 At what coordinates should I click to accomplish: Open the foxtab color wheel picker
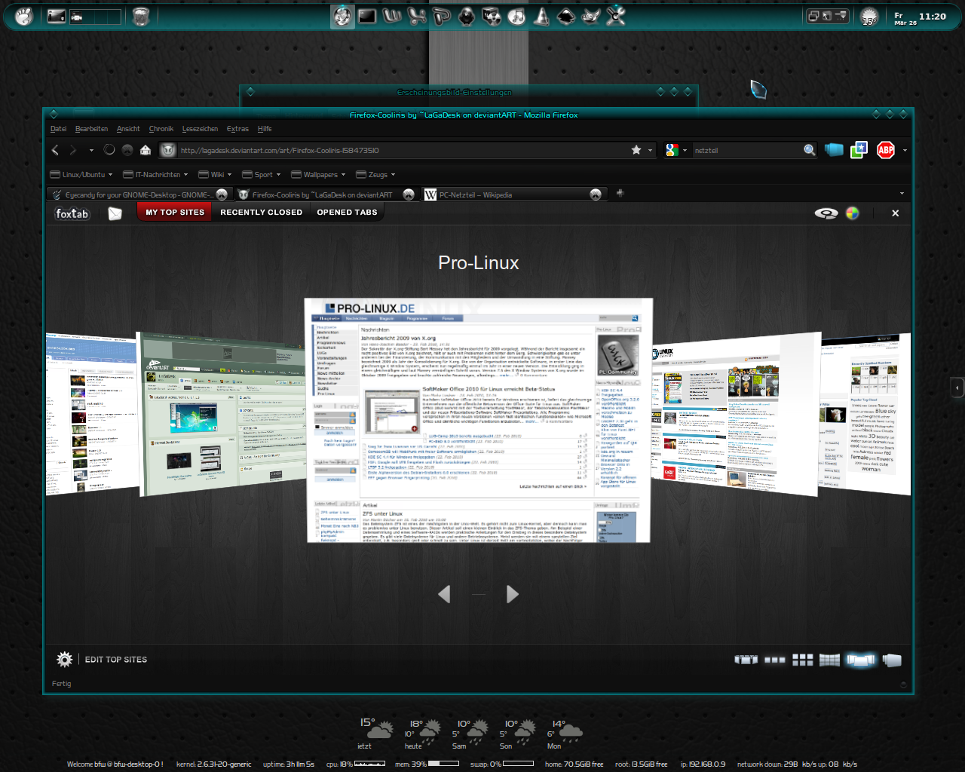click(853, 213)
